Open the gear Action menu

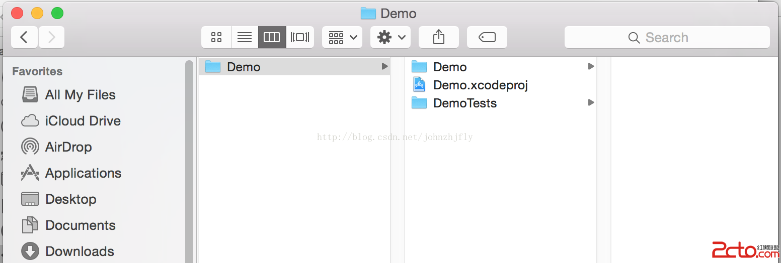pos(390,37)
